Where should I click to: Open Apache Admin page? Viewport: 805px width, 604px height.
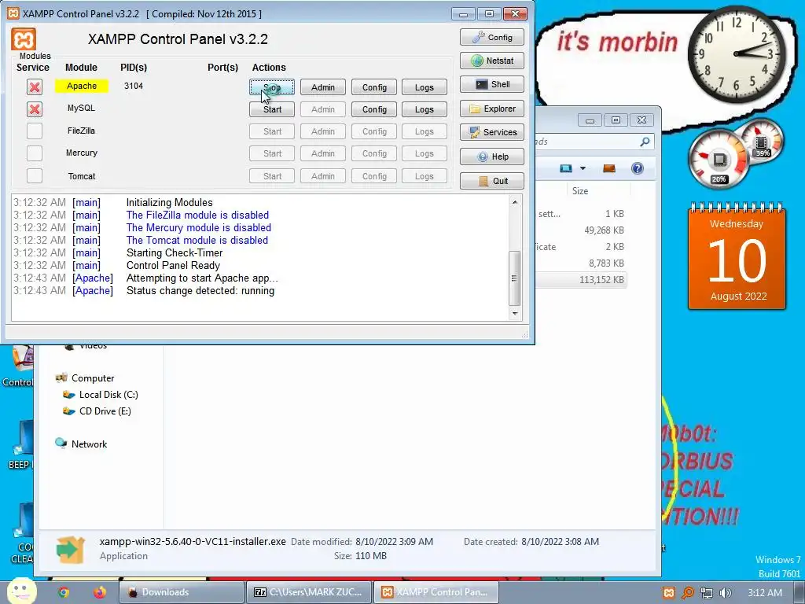(x=323, y=87)
